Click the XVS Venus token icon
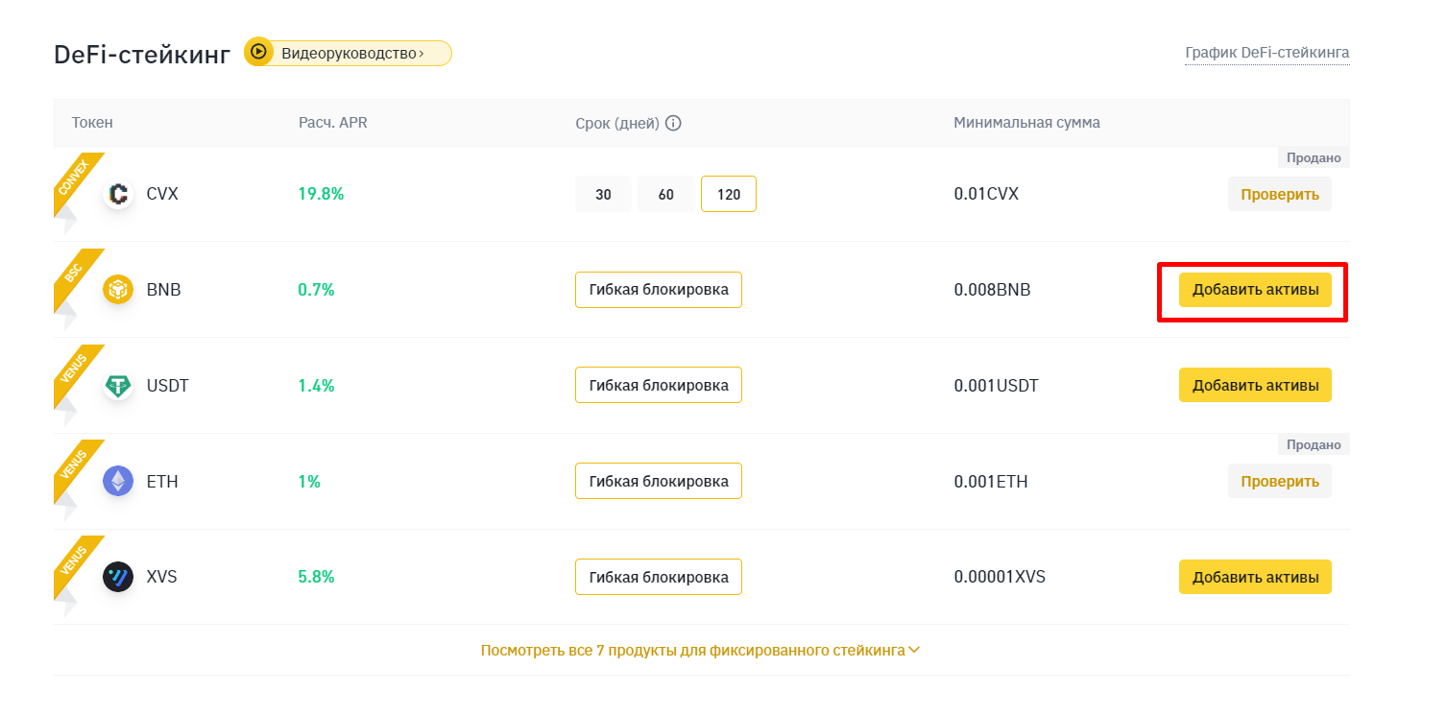1447x715 pixels. pyautogui.click(x=118, y=577)
